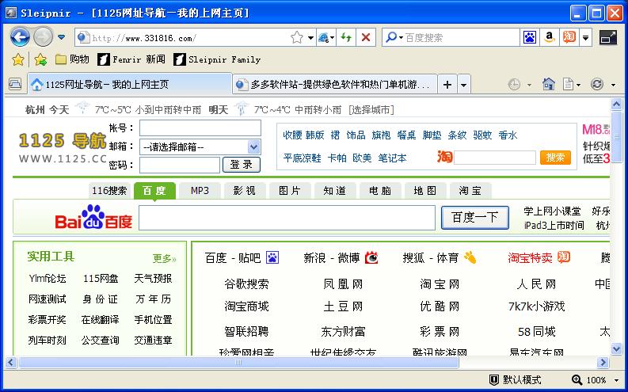Click the bookmark star in address bar
The height and width of the screenshot is (392, 628).
click(x=297, y=38)
